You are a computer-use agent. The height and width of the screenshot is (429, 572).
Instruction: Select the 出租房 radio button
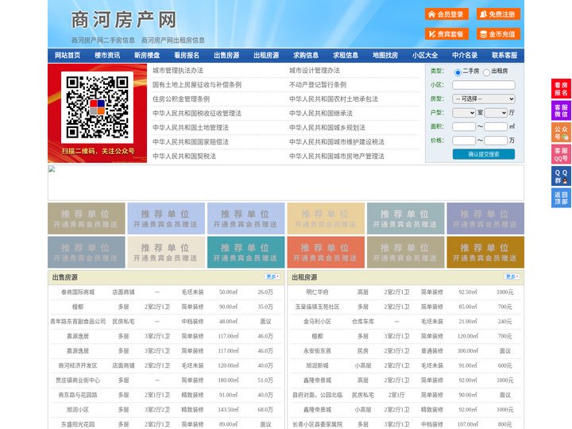(486, 72)
